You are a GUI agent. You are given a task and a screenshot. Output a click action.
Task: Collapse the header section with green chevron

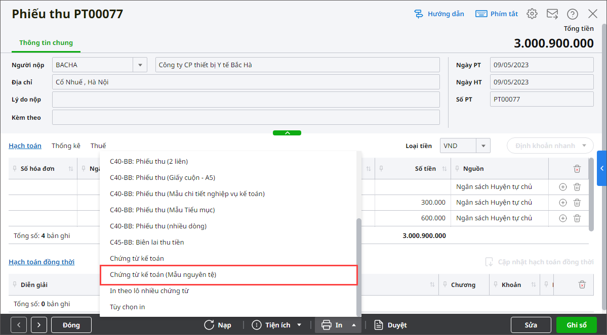287,133
